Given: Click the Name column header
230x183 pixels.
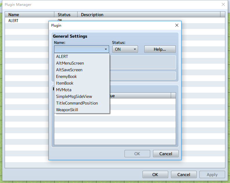Looking at the screenshot, I should pos(30,15).
